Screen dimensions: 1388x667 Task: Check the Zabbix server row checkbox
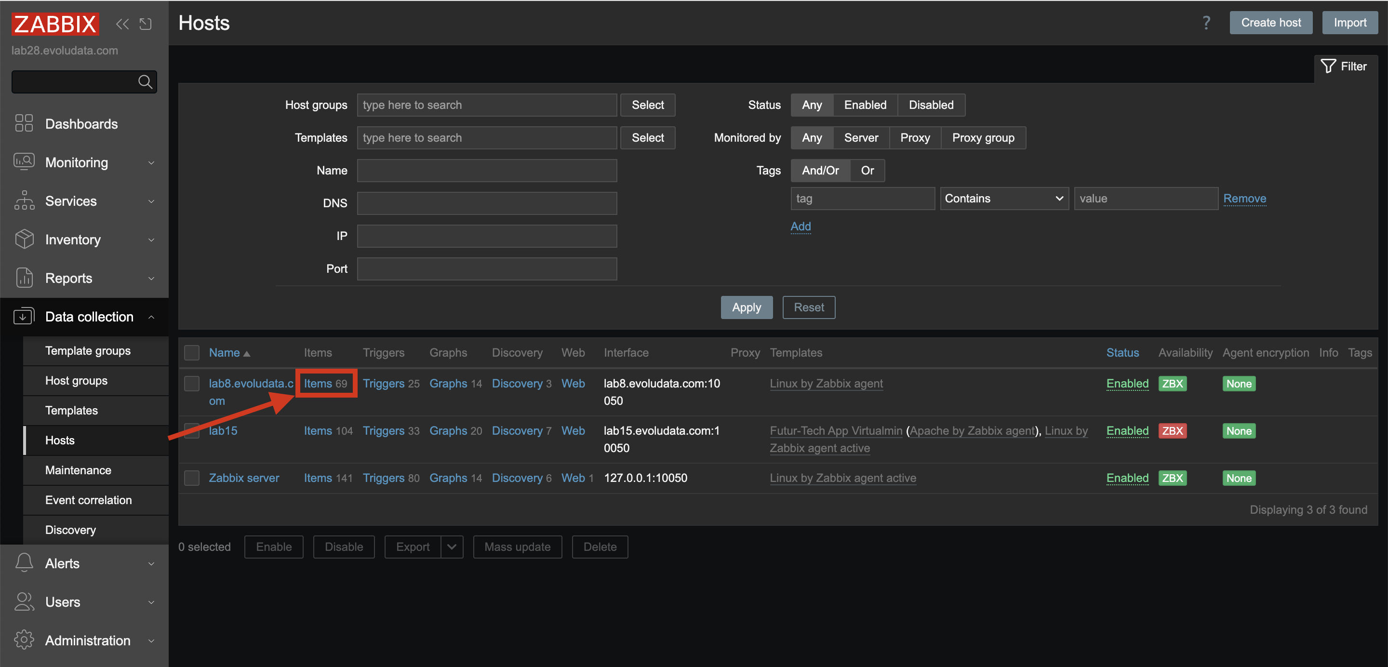pyautogui.click(x=192, y=478)
